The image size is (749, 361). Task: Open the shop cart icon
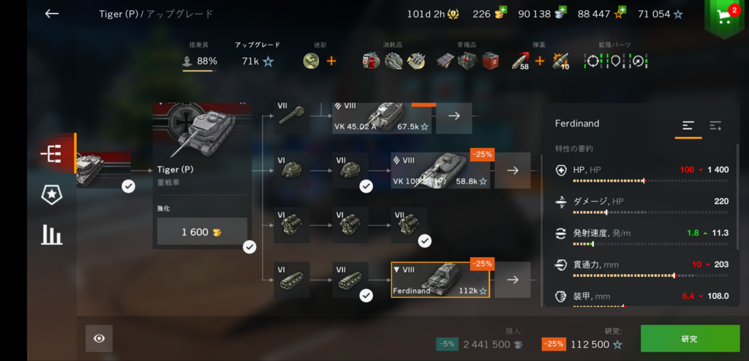(x=725, y=18)
